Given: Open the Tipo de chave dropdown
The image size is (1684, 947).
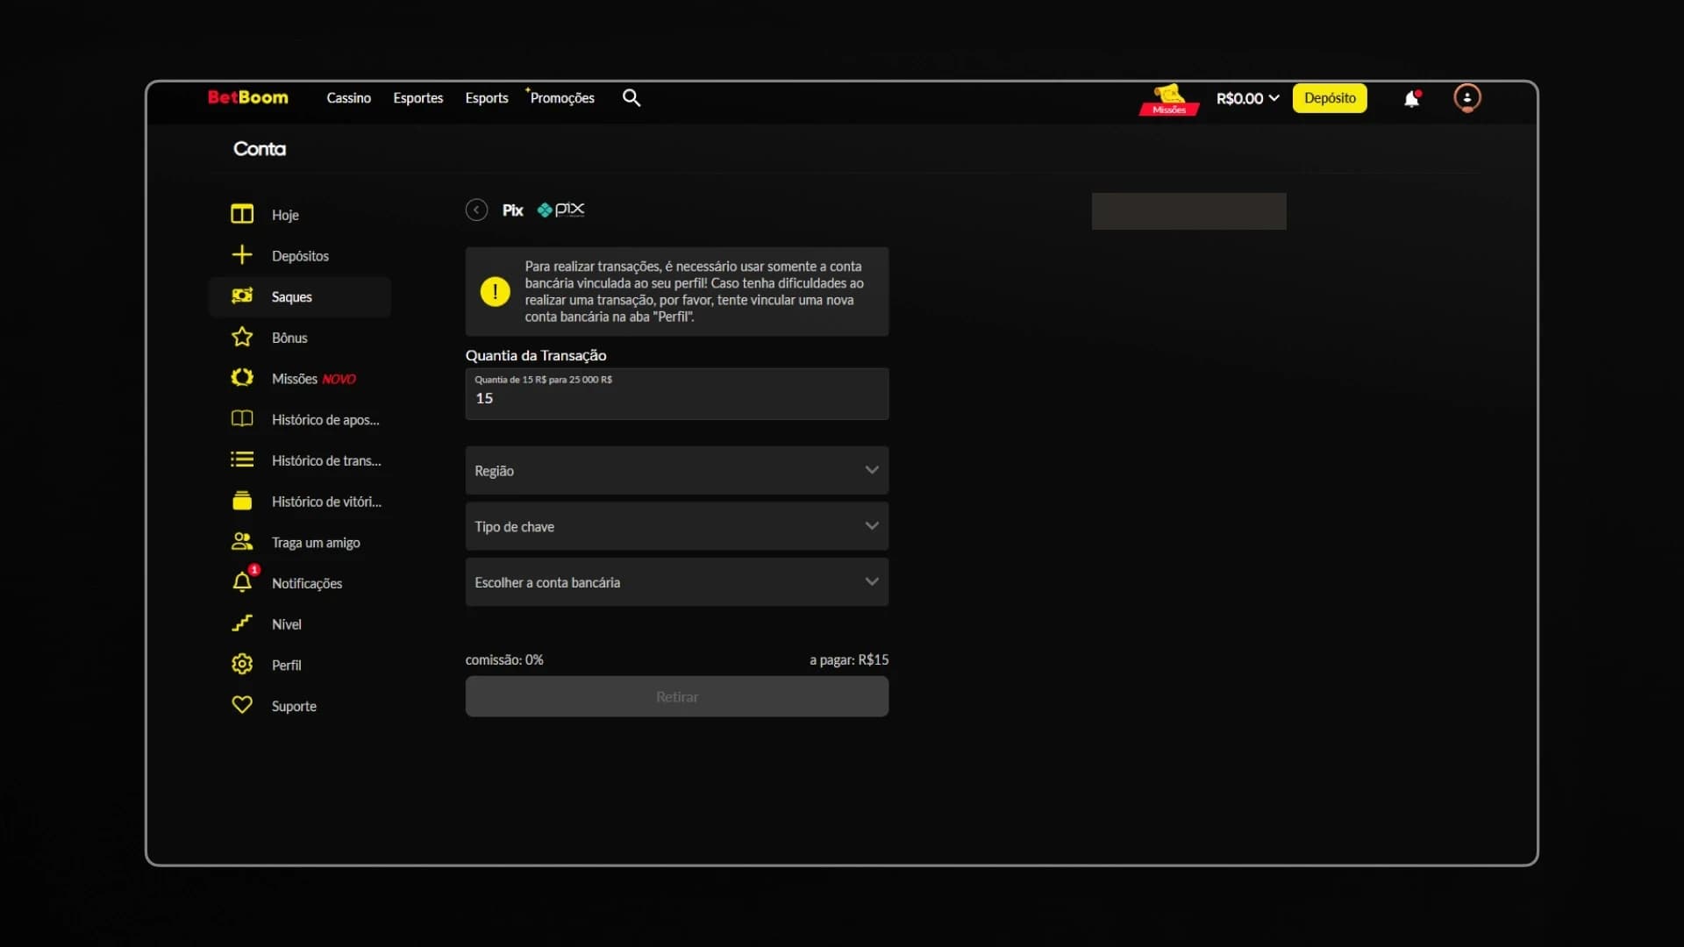Looking at the screenshot, I should point(676,526).
